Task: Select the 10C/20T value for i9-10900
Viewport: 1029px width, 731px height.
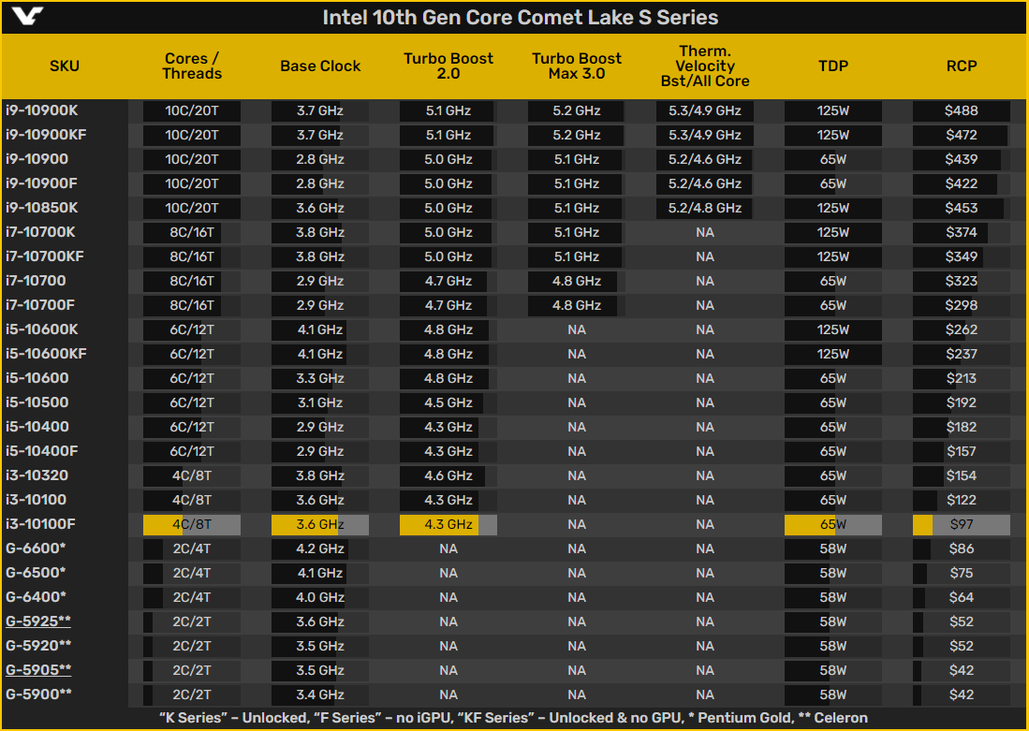Action: coord(192,159)
